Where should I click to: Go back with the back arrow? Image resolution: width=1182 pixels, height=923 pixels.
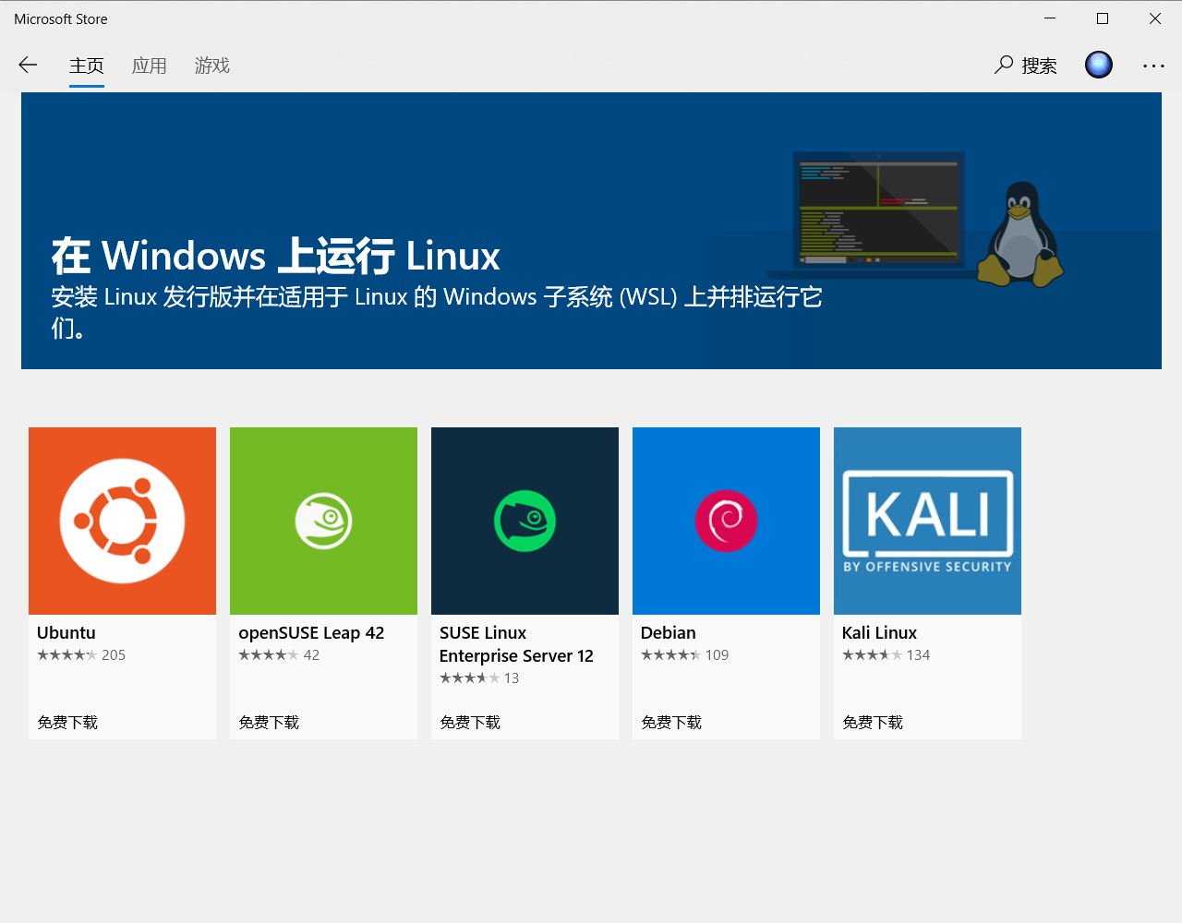28,65
